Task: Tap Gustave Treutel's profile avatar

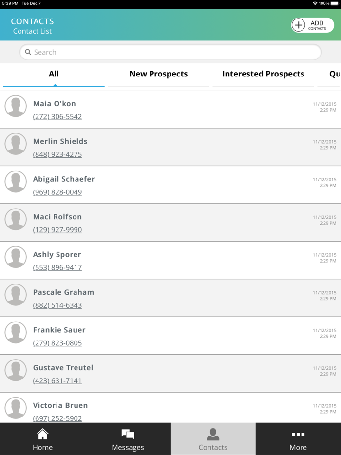Action: [x=16, y=370]
